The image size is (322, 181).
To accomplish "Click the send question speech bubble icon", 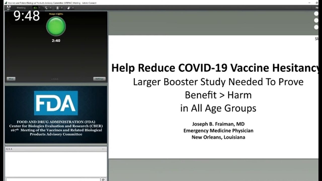I will 103,179.
